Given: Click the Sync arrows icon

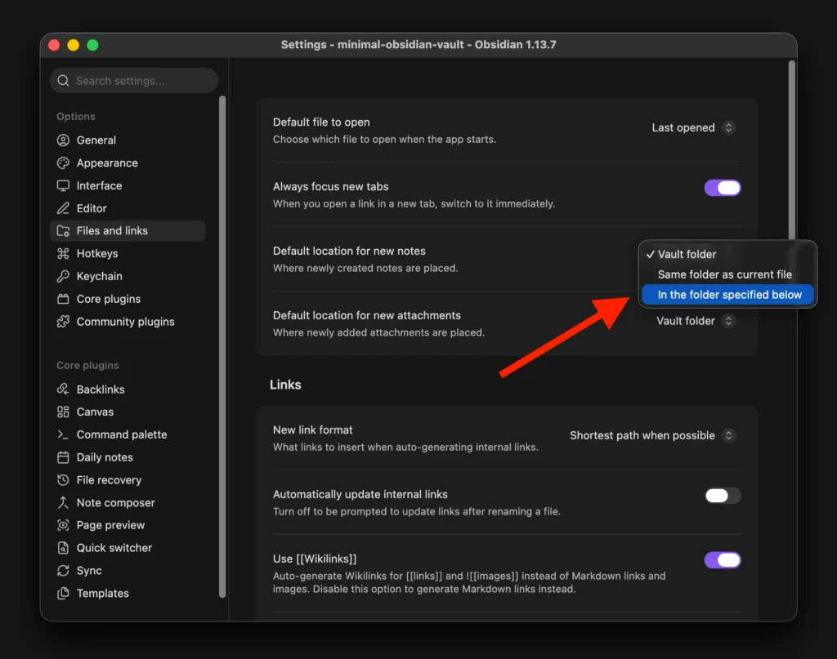Looking at the screenshot, I should coord(63,571).
